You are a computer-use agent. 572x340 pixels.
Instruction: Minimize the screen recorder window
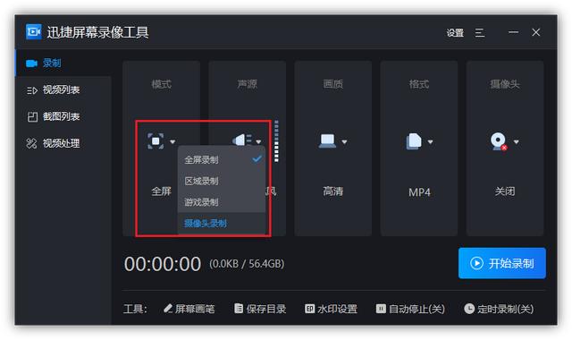coord(514,32)
